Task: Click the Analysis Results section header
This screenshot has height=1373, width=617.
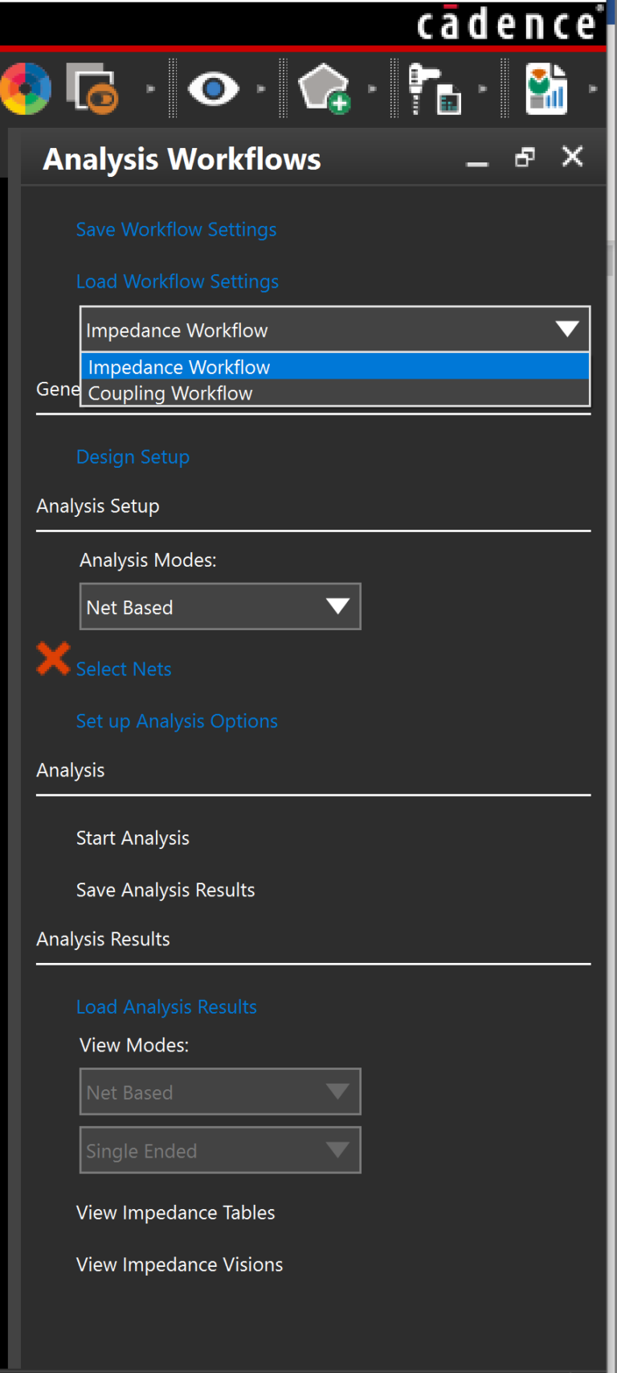Action: (x=103, y=938)
